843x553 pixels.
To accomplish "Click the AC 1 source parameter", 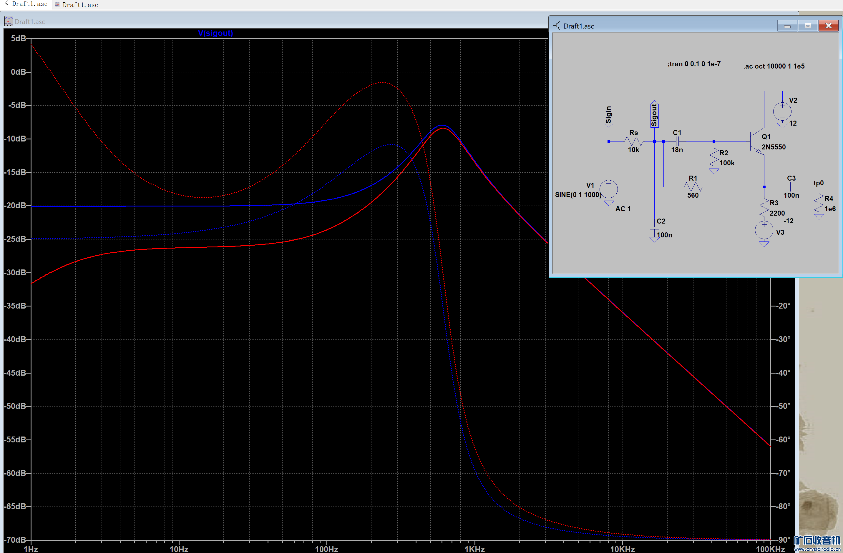I will click(x=623, y=209).
